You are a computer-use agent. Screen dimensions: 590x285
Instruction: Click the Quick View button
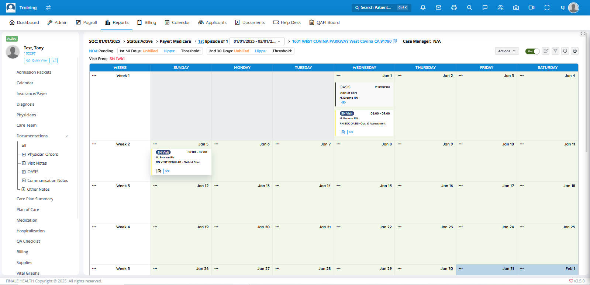[37, 60]
